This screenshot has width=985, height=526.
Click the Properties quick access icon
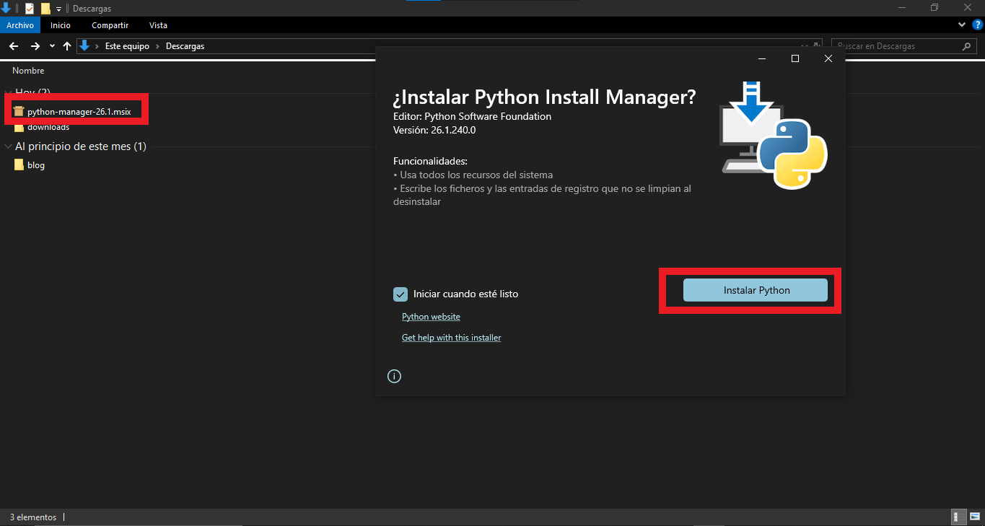point(30,9)
